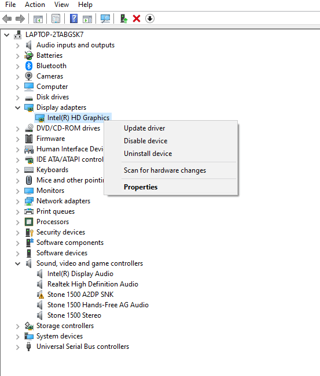This screenshot has height=376, width=320.
Task: Click the Keyboards category icon
Action: tap(29, 170)
